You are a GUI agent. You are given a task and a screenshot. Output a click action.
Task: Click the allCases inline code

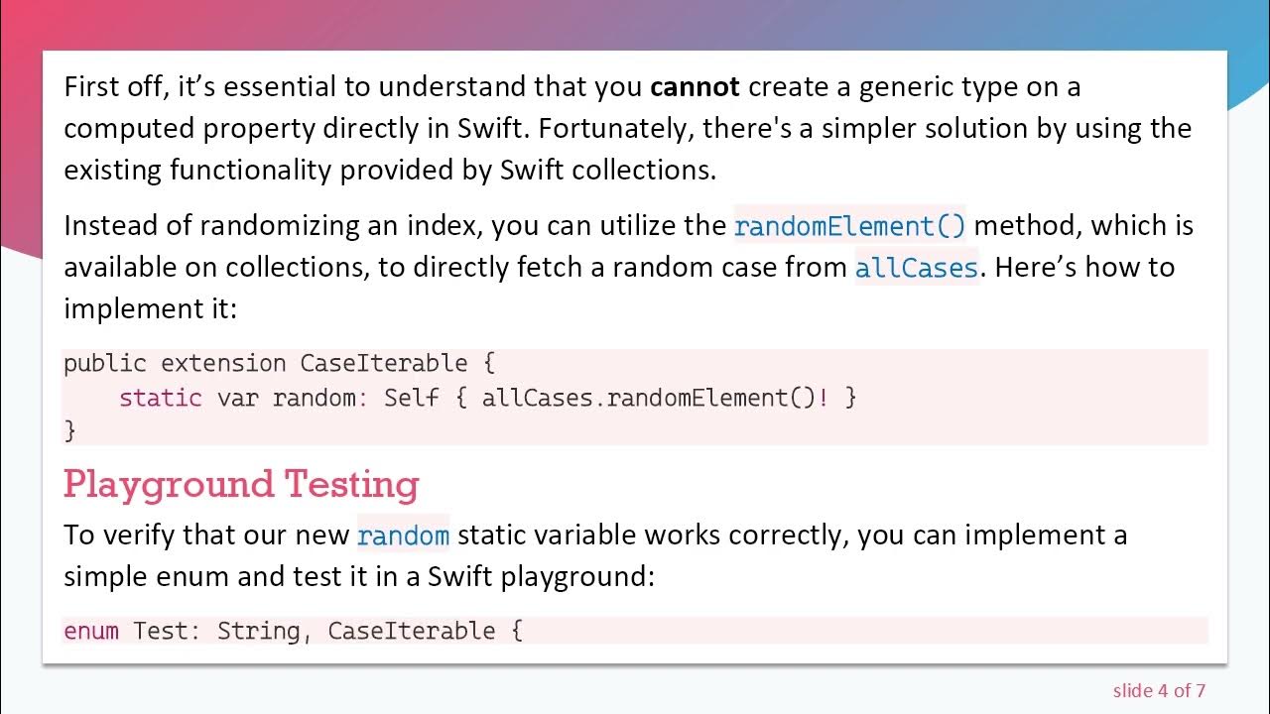916,268
